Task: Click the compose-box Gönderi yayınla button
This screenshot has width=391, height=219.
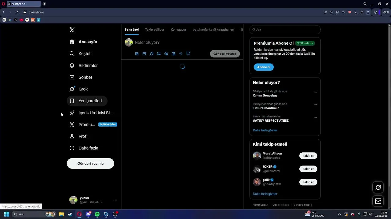Action: [225, 54]
